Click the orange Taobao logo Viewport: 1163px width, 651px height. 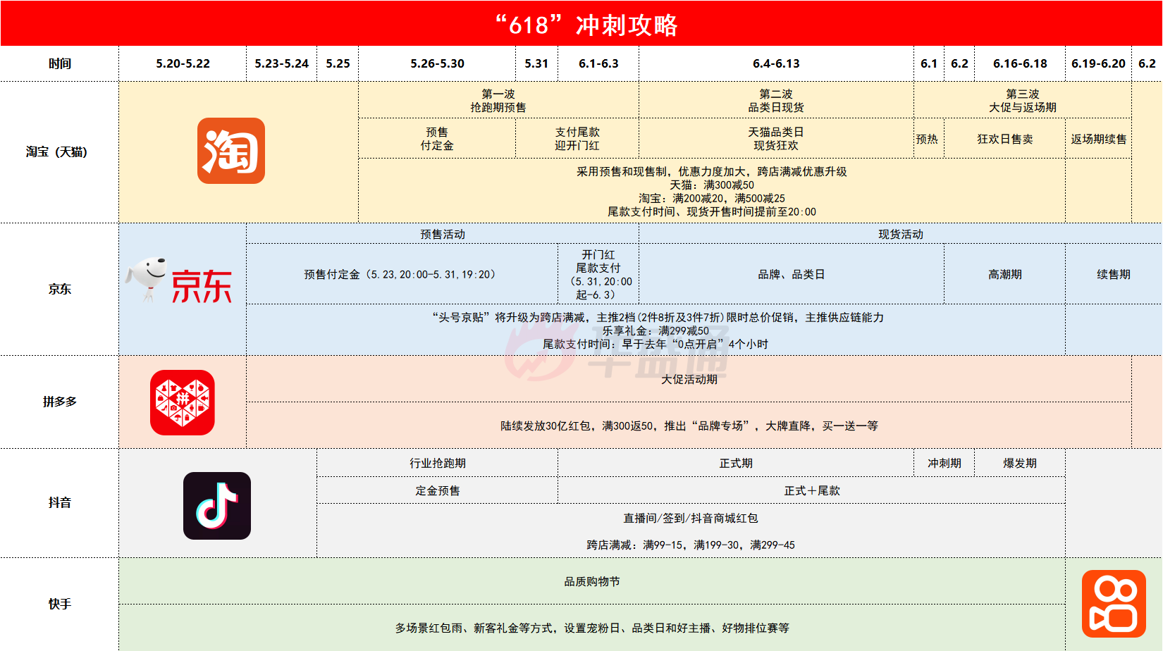(x=231, y=151)
